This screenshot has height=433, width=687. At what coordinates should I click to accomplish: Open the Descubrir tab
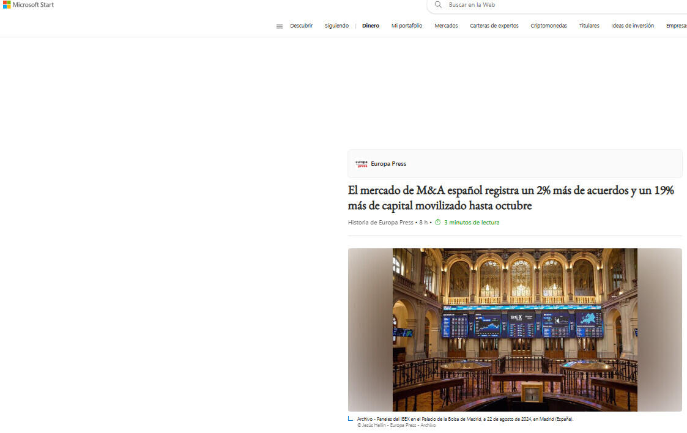click(301, 26)
